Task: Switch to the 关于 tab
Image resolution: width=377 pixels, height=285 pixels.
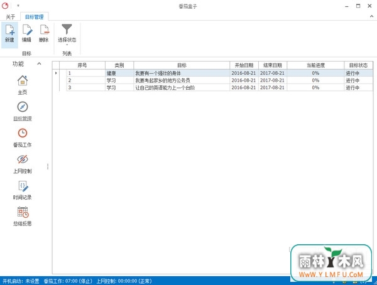Action: pyautogui.click(x=10, y=17)
